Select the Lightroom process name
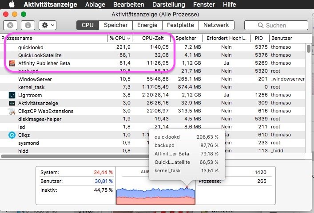The width and height of the screenshot is (314, 213). [x=30, y=95]
